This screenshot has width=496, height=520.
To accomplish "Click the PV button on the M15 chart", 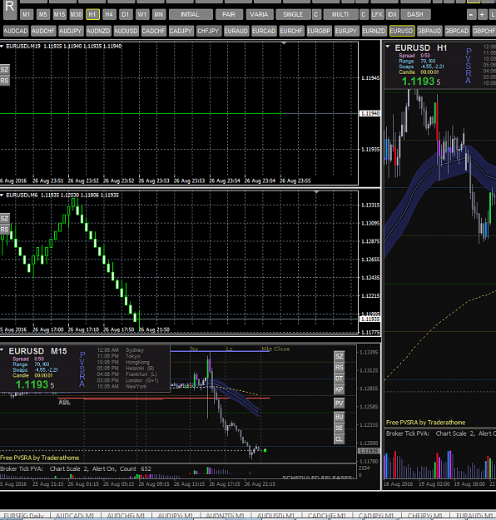I will [x=339, y=404].
